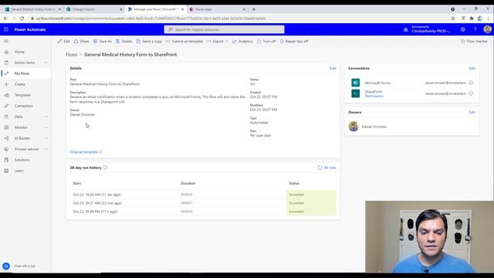This screenshot has width=494, height=278.
Task: Open the Environments selector
Action: click(431, 29)
